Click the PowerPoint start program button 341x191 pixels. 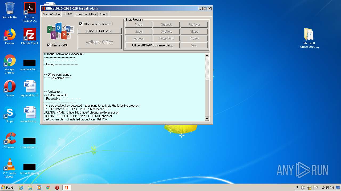click(167, 38)
